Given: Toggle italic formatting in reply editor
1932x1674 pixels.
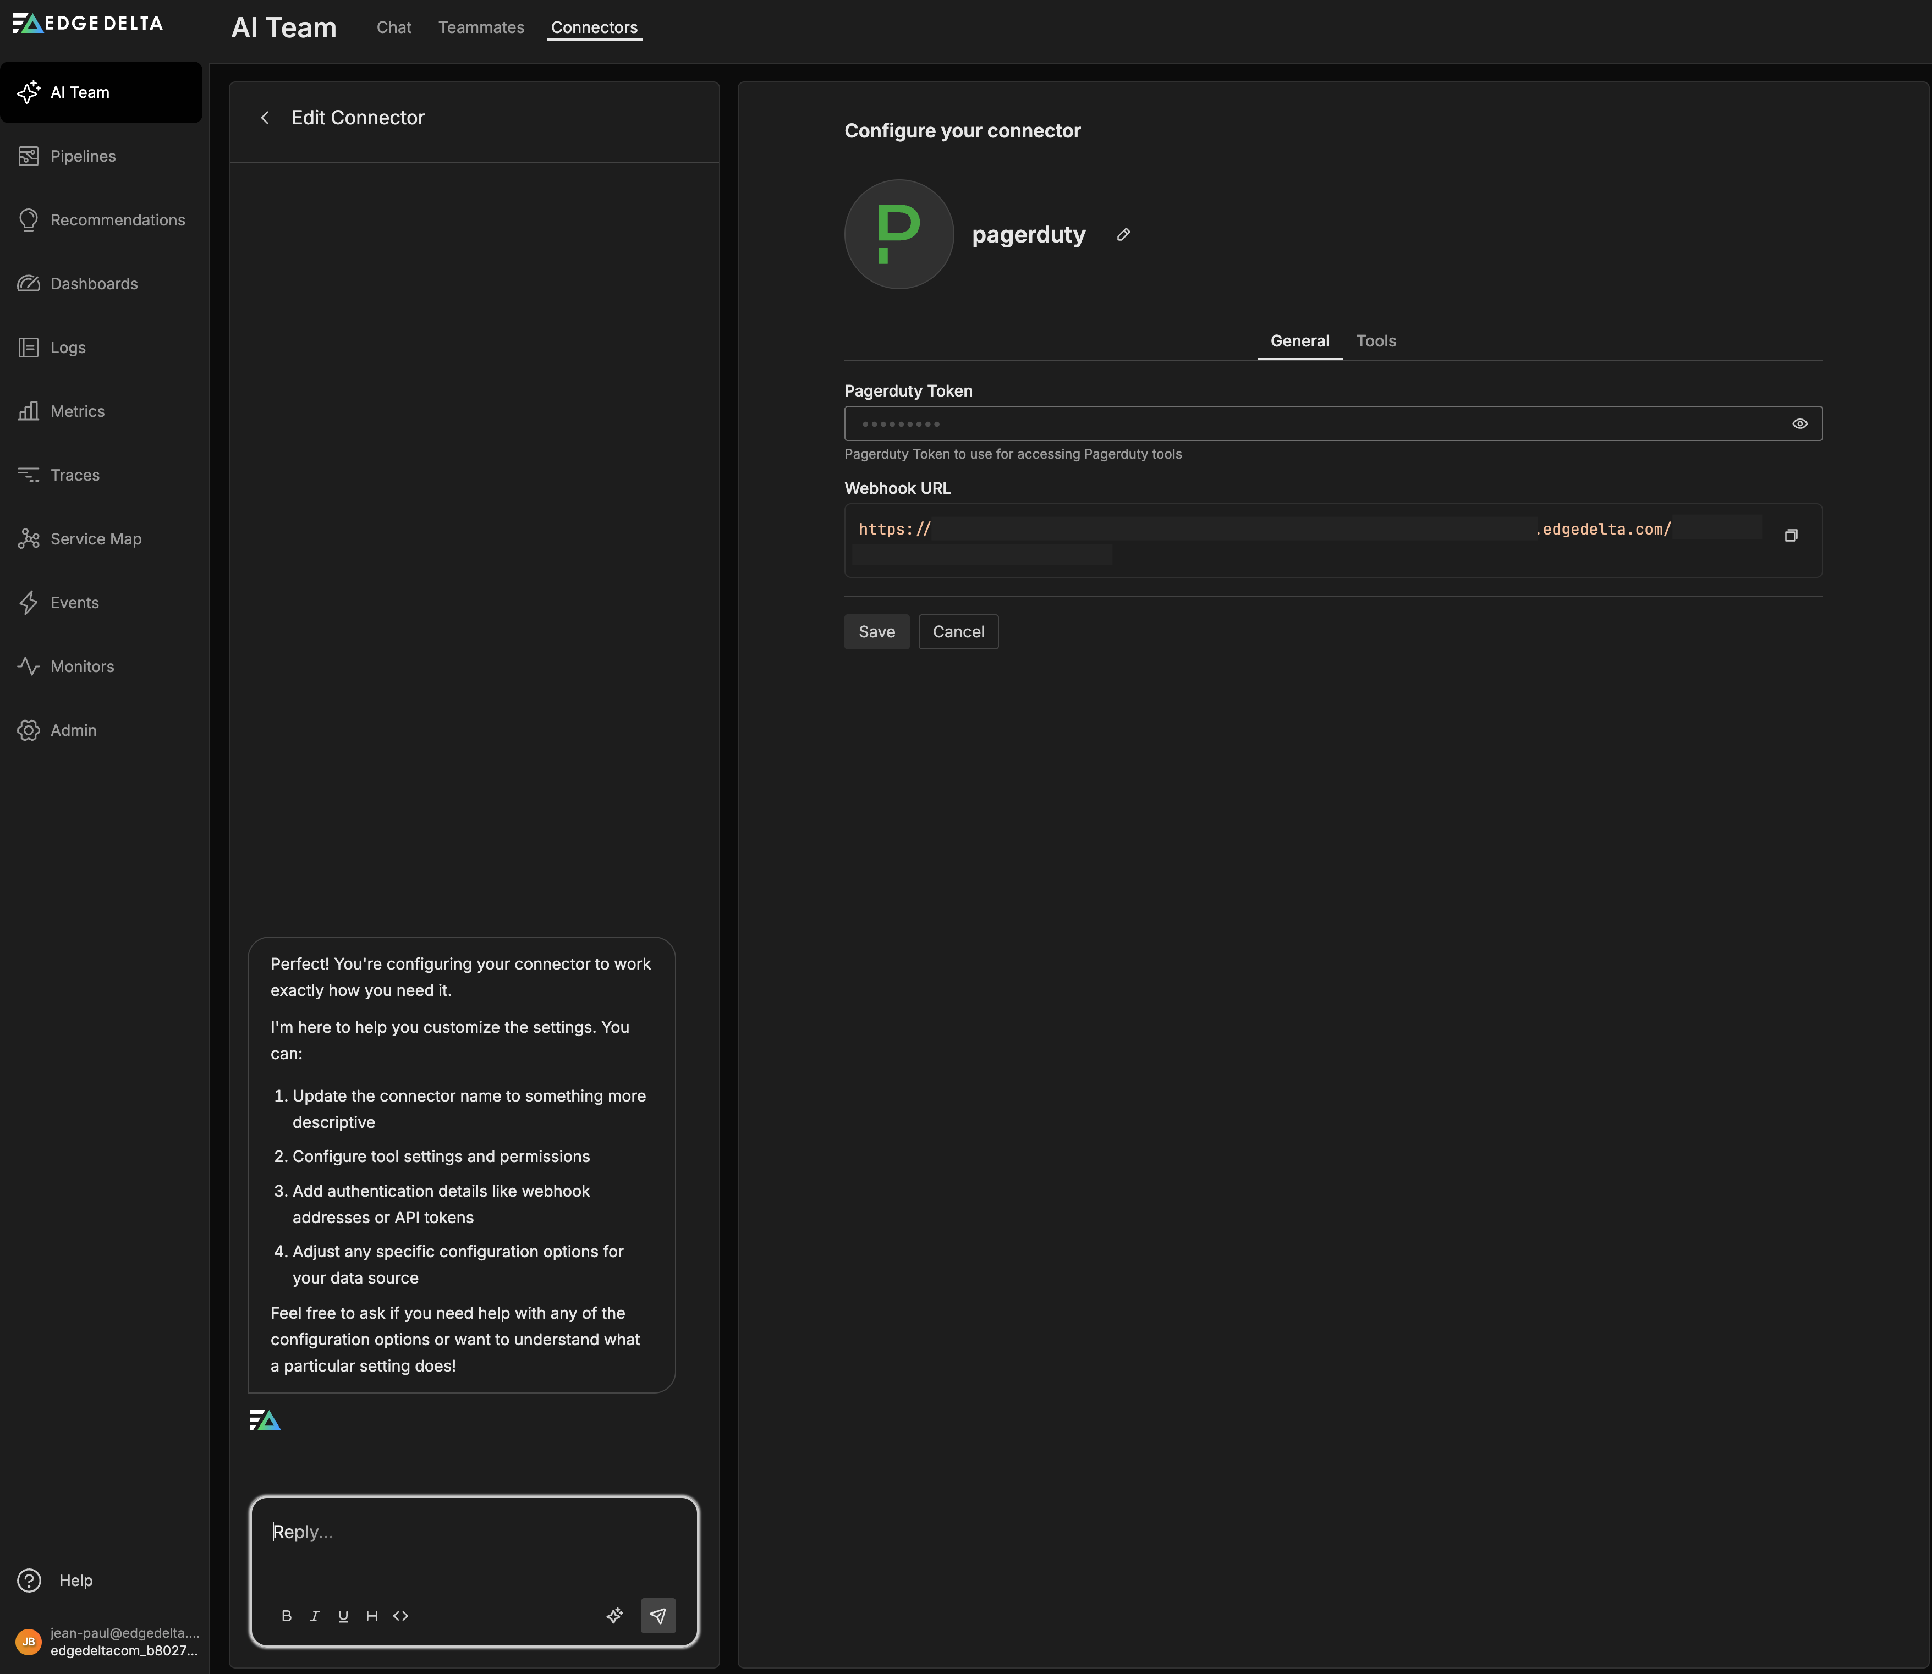Looking at the screenshot, I should [x=315, y=1615].
